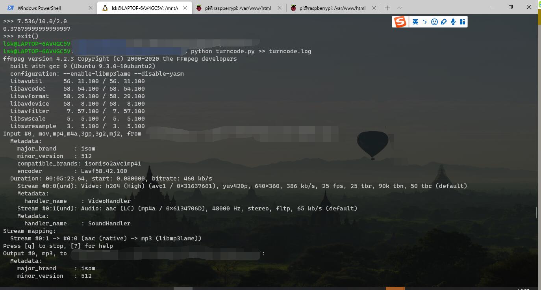Open the pi@raspberrypi tab adjacent to the lsk@LAPTOP tab

(239, 8)
